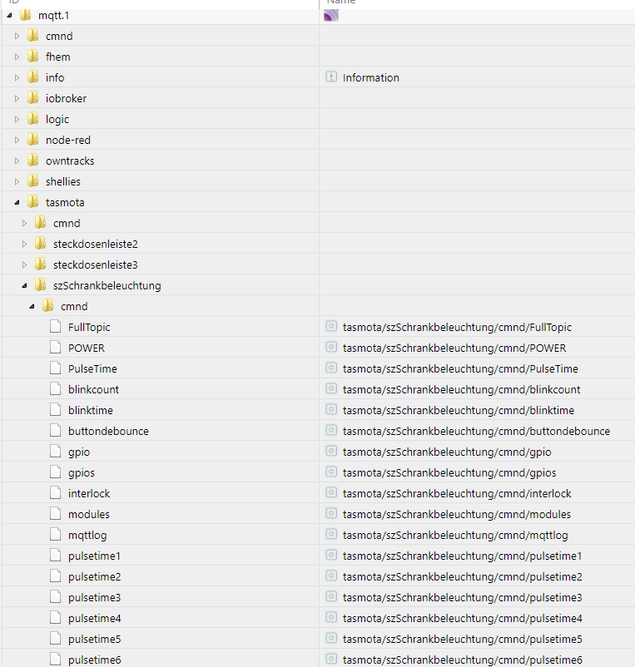Click state icon beside cmnd/modules name

pos(331,514)
